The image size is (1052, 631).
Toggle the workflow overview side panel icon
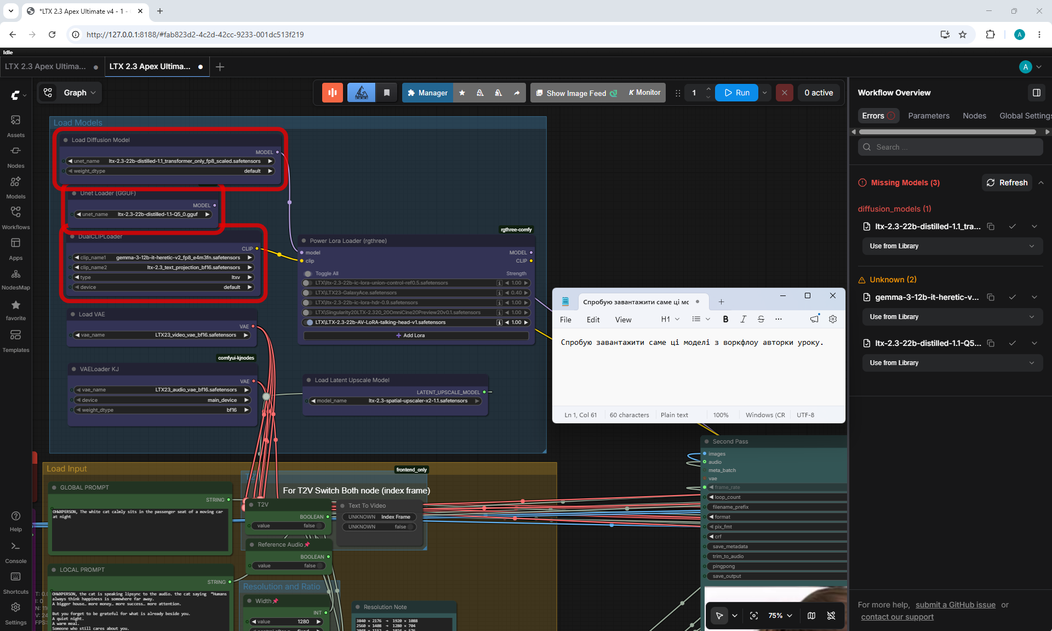[1036, 93]
